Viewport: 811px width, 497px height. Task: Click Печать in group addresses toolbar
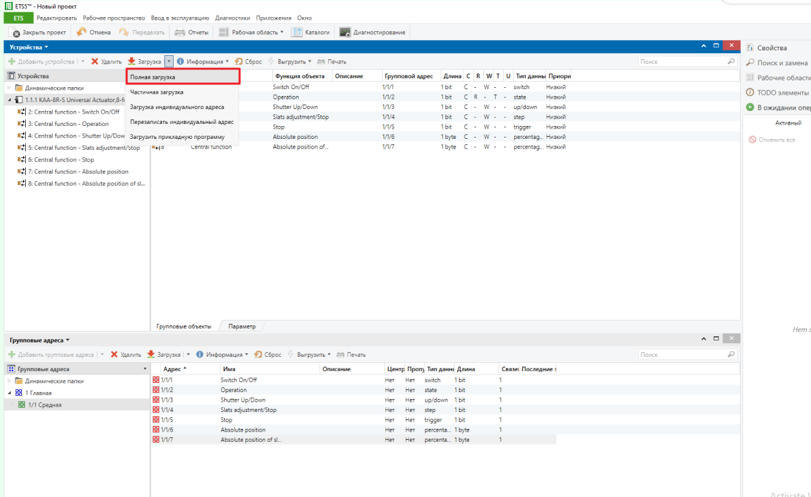coord(351,355)
